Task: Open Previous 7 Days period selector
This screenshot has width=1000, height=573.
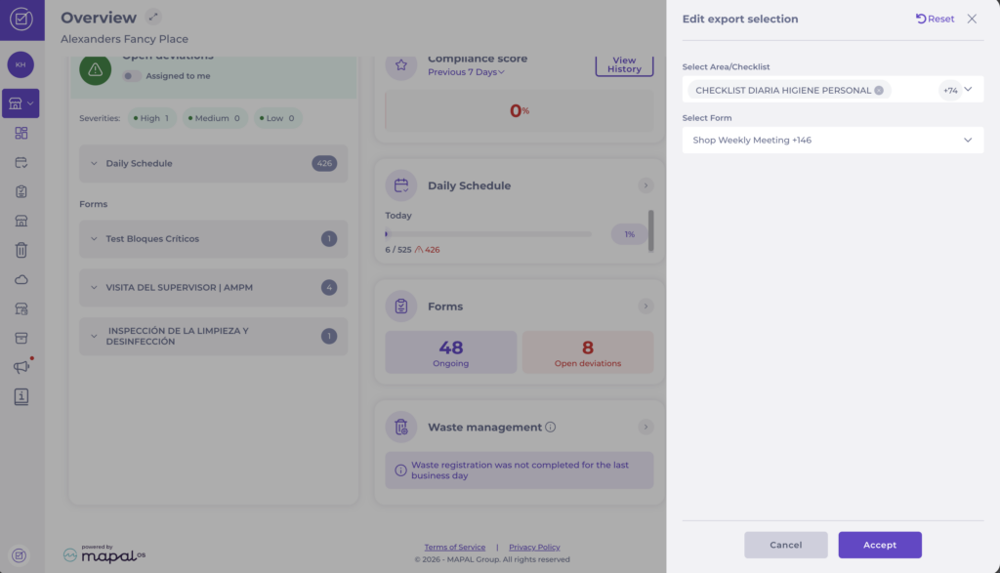Action: coord(466,72)
